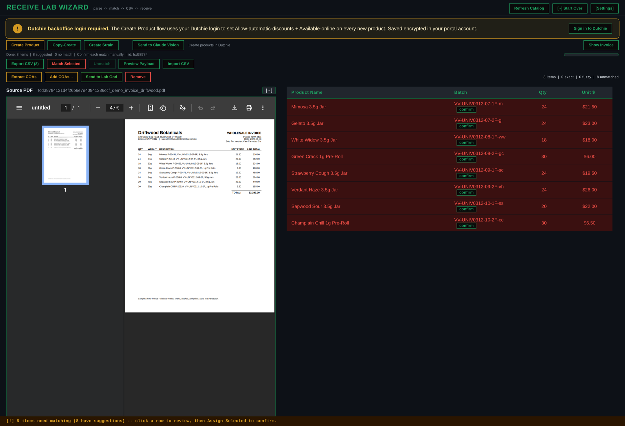625x426 pixels.
Task: Select the PDF draw annotation tool
Action: (183, 108)
